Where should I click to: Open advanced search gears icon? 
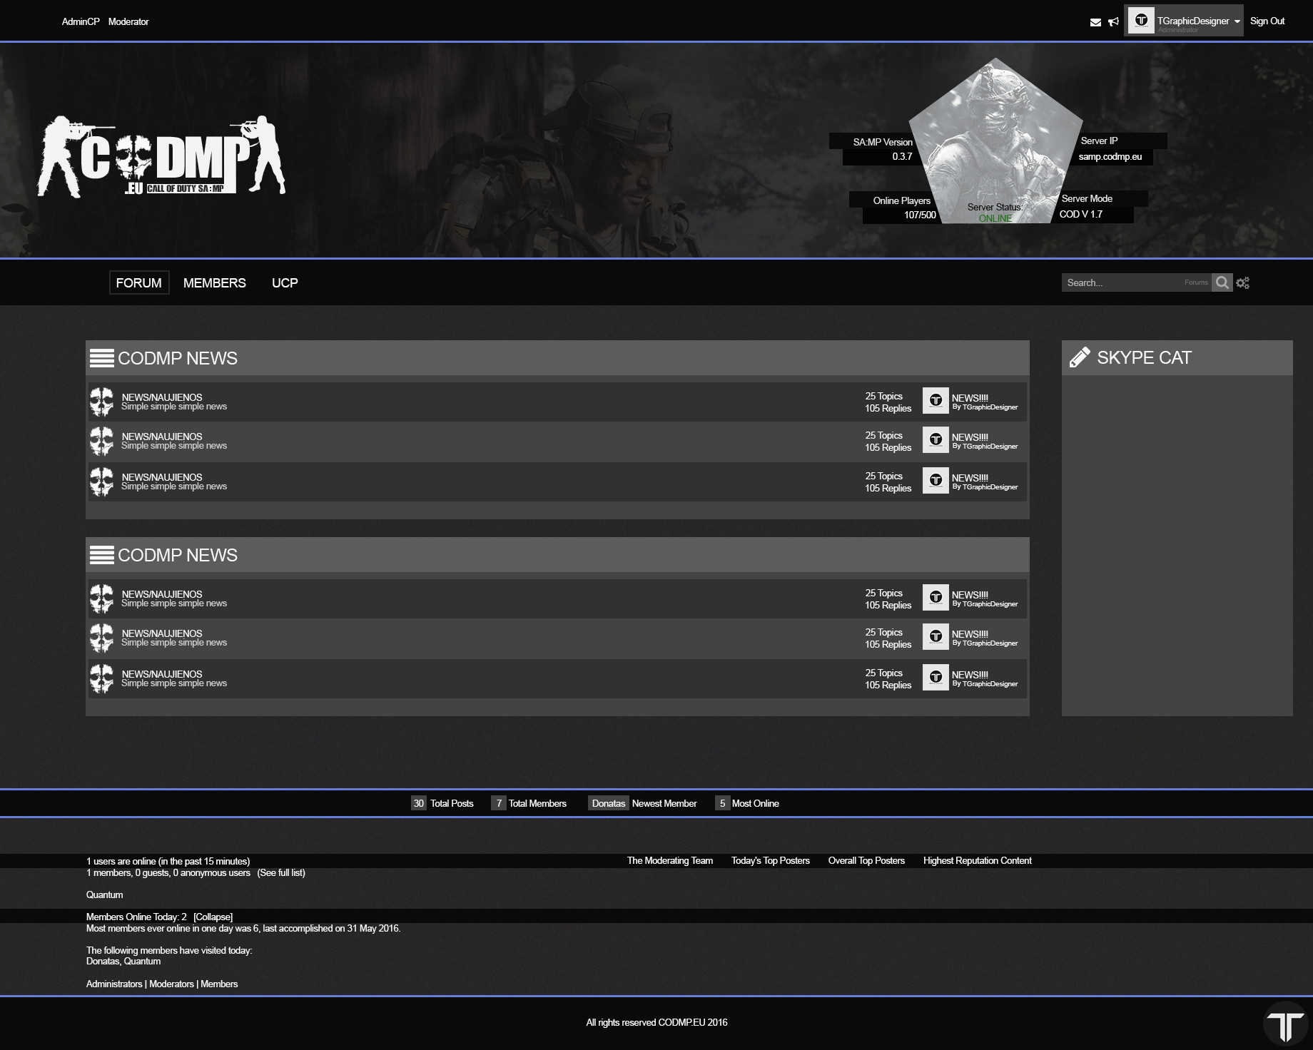coord(1243,283)
